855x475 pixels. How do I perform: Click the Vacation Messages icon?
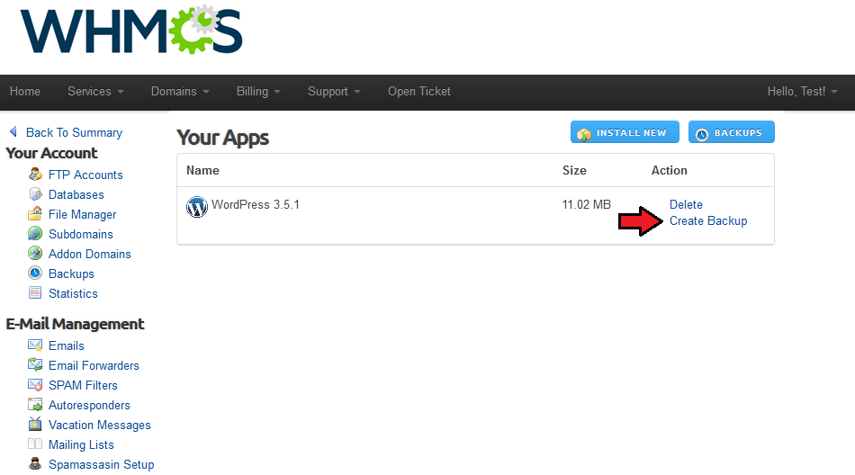coord(35,425)
